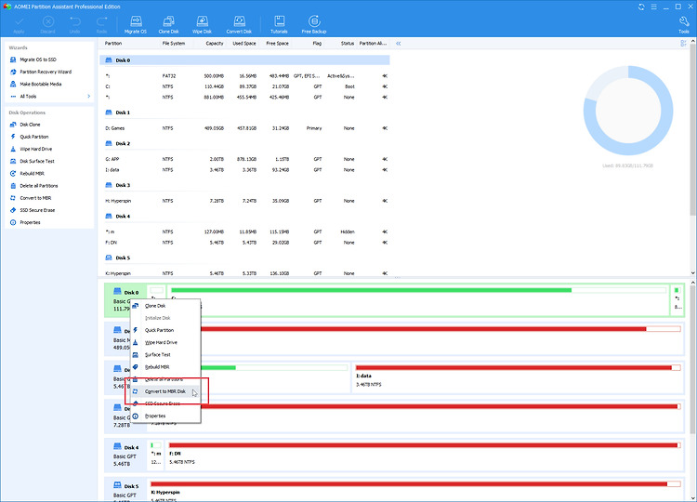697x502 pixels.
Task: Sort by File System column header
Action: [x=174, y=44]
